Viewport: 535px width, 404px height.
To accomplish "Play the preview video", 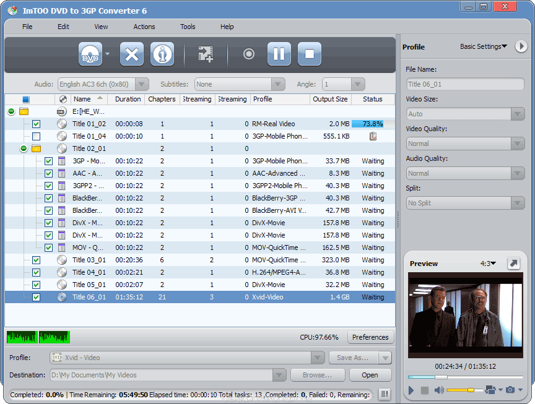I will 411,390.
